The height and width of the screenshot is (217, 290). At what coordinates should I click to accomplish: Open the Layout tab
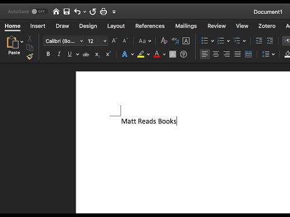(x=116, y=26)
